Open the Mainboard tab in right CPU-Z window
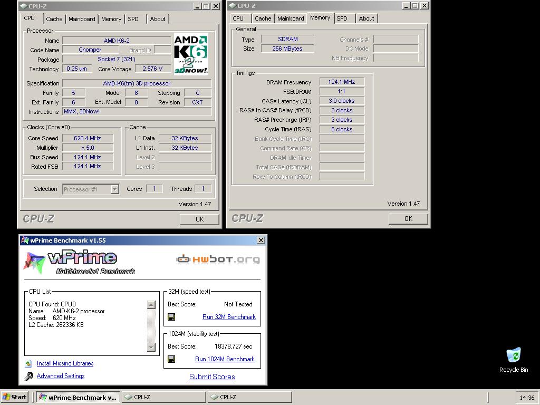540x405 pixels. (291, 18)
